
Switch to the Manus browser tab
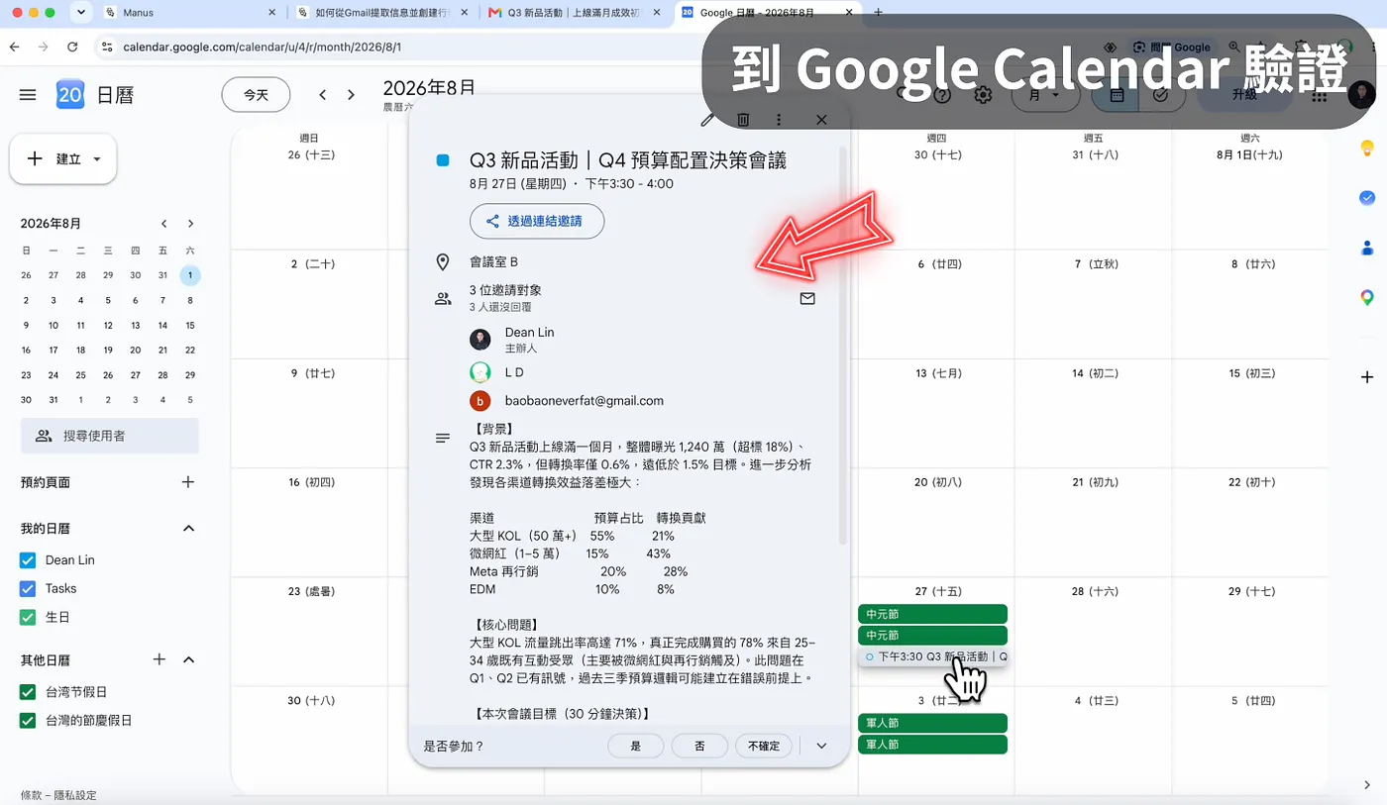188,13
